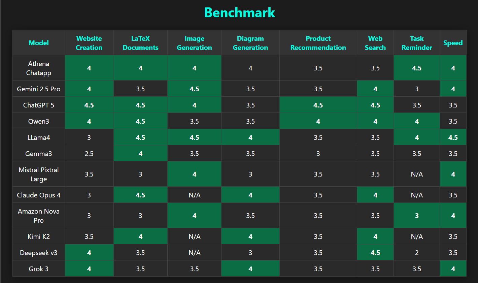Click Gemma3's Website Creation score 2.5
Screen dimensions: 478x283
point(89,154)
